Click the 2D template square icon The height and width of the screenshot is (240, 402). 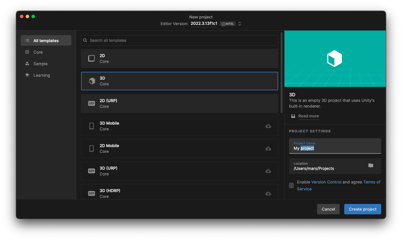tap(92, 59)
